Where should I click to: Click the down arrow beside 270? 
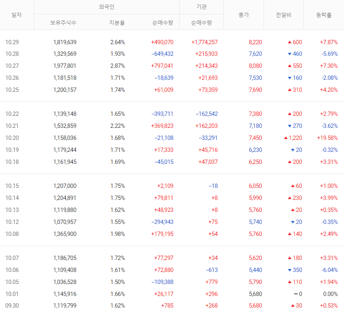click(x=290, y=126)
